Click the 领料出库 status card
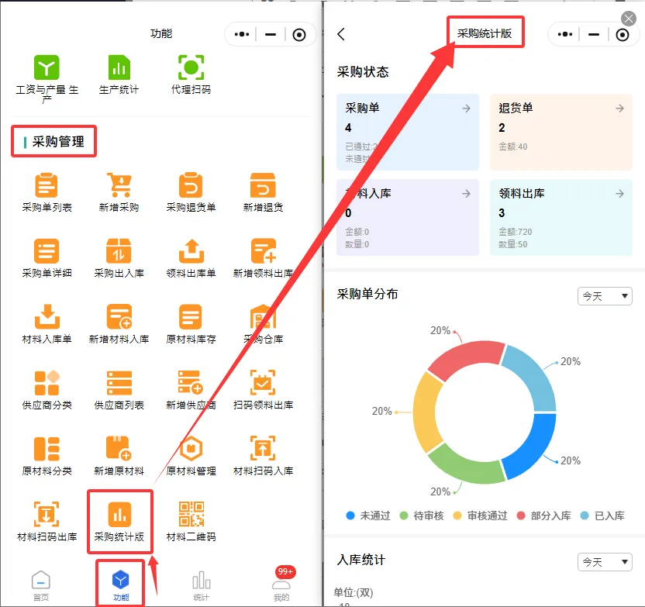Screen dimensions: 645x607 point(560,218)
